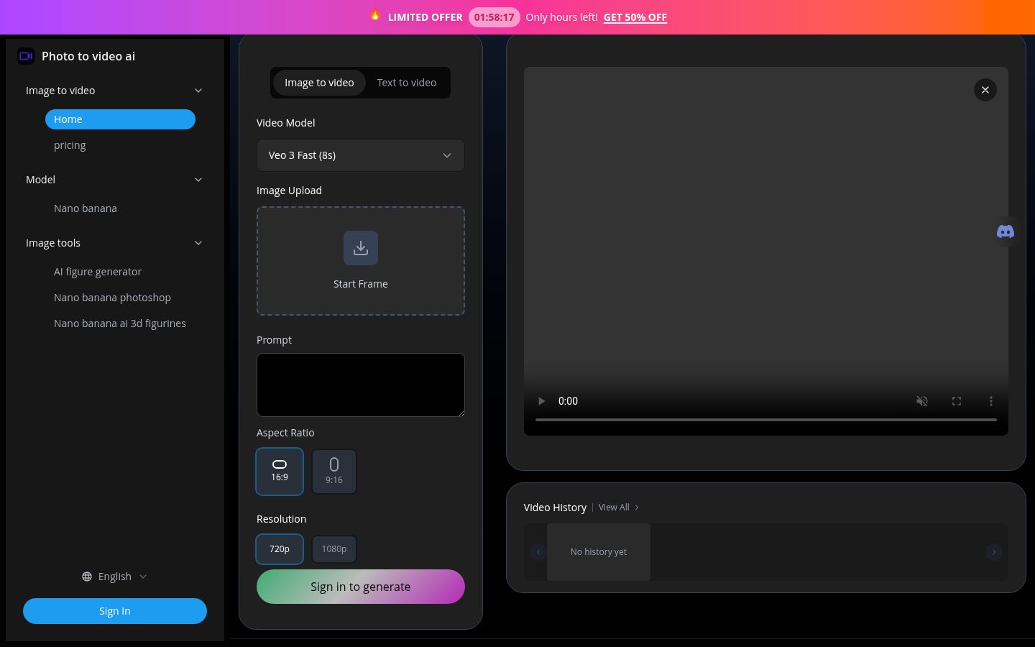
Task: Open the Video Model dropdown
Action: [x=361, y=155]
